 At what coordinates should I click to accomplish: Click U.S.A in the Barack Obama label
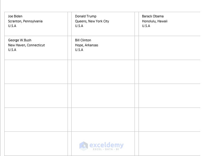click(146, 26)
